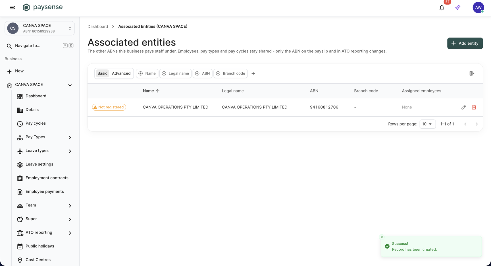Add a Name filter
This screenshot has height=266, width=491.
pyautogui.click(x=147, y=73)
